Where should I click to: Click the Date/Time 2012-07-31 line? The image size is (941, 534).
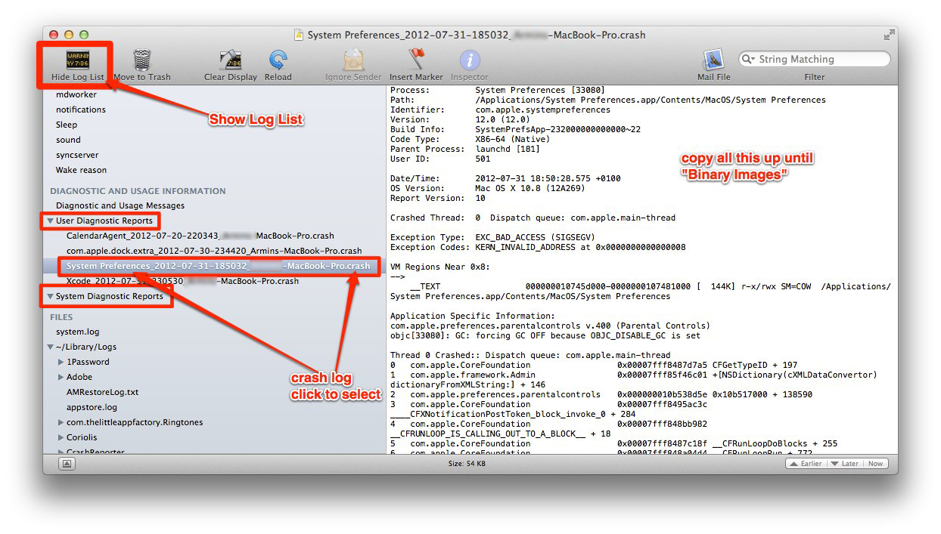pyautogui.click(x=505, y=178)
